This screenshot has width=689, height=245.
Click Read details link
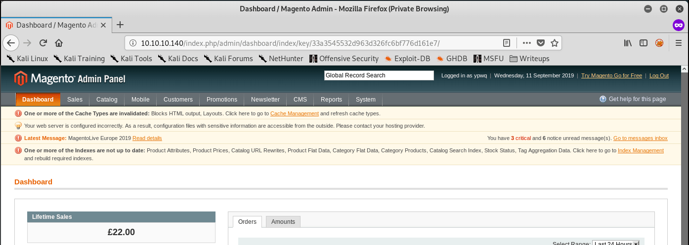pos(147,138)
